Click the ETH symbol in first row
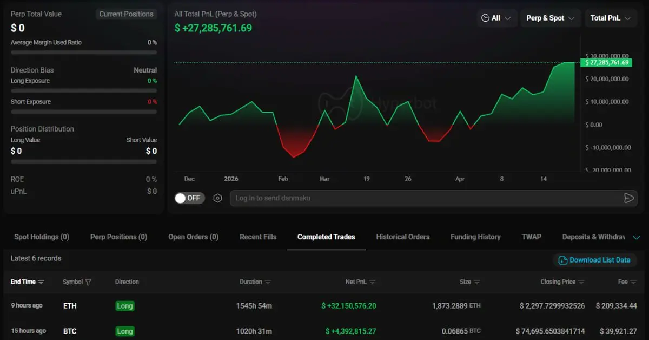This screenshot has width=649, height=340. (x=70, y=306)
